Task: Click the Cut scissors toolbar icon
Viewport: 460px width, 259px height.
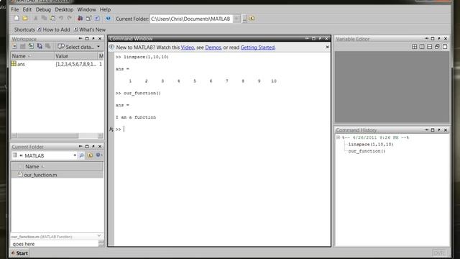Action: click(36, 19)
